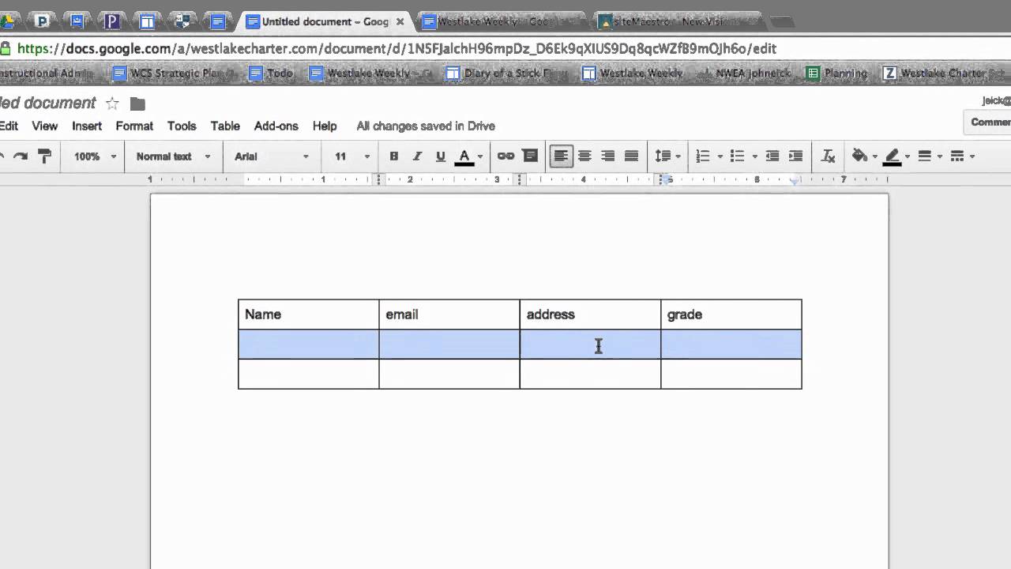Open the font size 11 dropdown
Image resolution: width=1011 pixels, height=569 pixels.
pyautogui.click(x=351, y=156)
